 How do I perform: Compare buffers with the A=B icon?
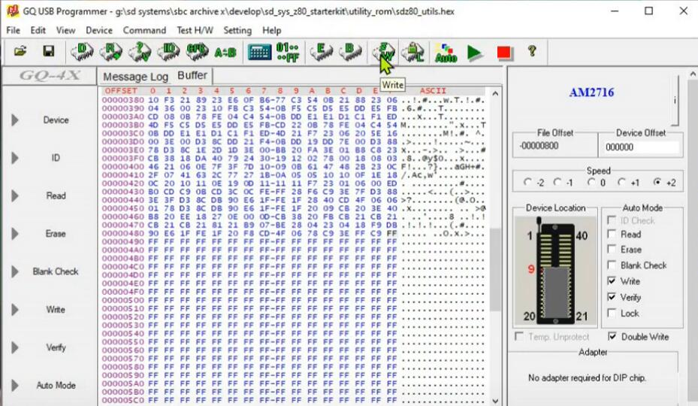(x=225, y=53)
